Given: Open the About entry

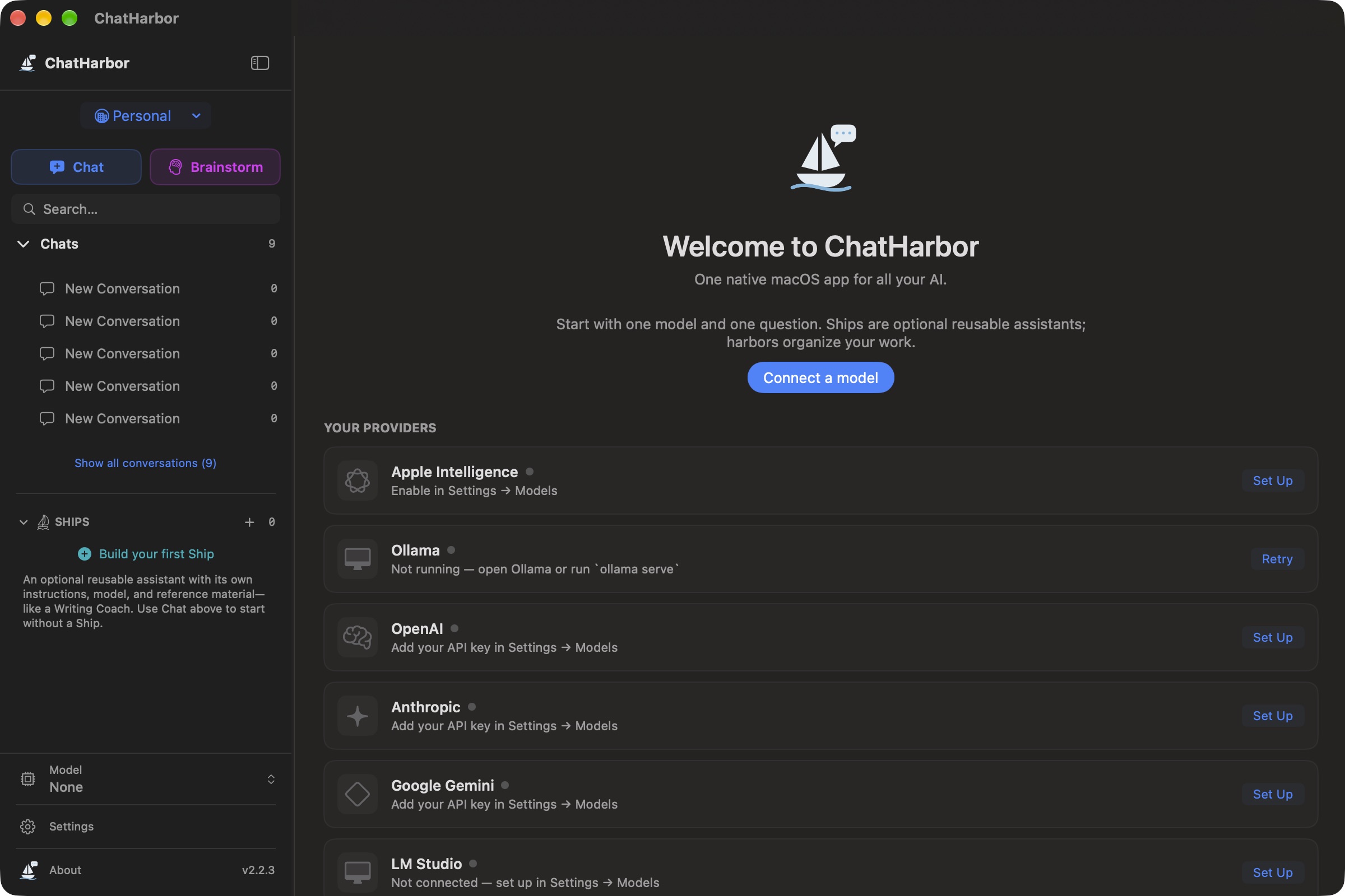Looking at the screenshot, I should click(146, 870).
